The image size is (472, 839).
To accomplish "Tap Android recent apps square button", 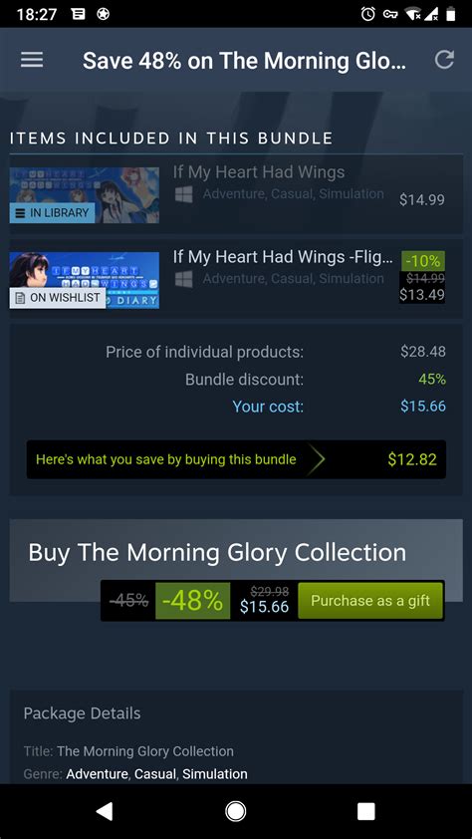I will coord(366,811).
